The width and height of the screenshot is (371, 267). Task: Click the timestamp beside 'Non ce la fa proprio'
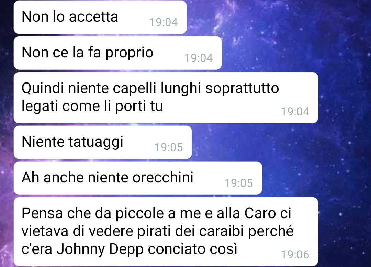click(x=199, y=58)
